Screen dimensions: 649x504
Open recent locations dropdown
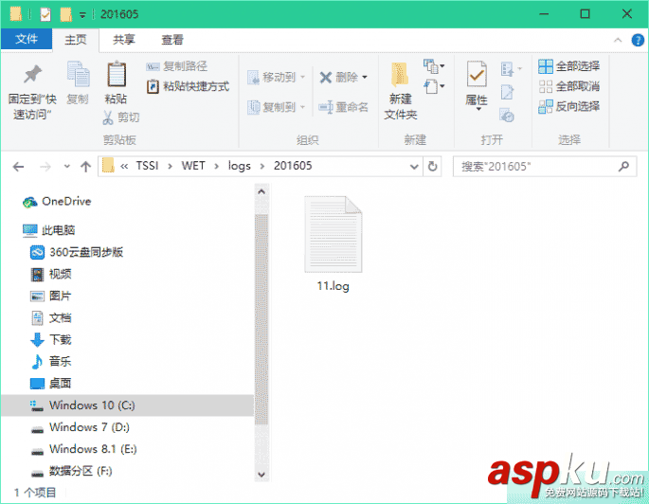pyautogui.click(x=66, y=167)
